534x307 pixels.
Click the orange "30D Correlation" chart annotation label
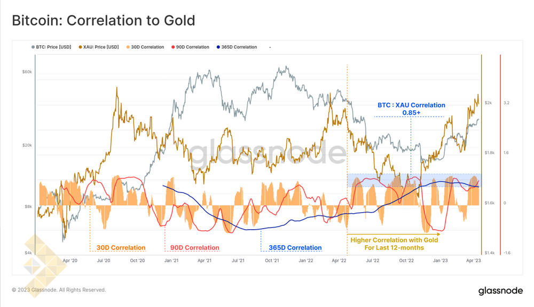[x=121, y=247]
